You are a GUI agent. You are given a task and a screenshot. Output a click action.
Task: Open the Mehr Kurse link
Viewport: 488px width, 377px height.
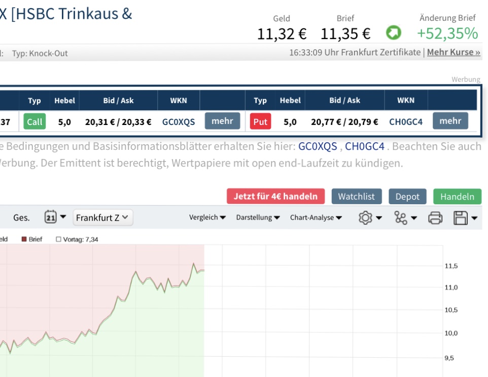[x=454, y=52]
